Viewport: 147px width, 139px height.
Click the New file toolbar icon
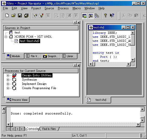[7, 15]
